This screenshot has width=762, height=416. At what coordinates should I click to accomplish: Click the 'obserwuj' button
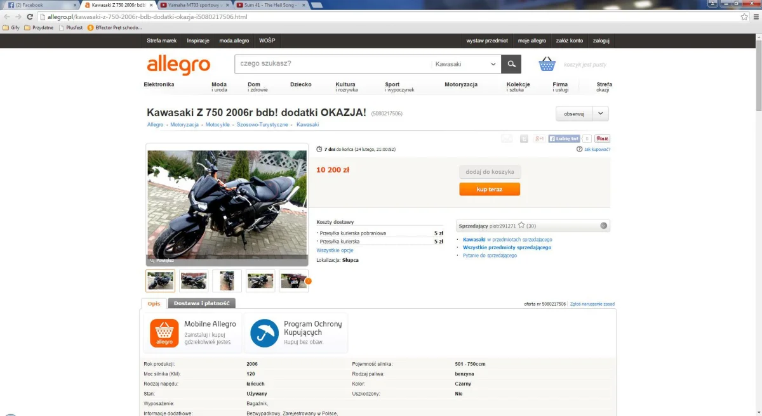(574, 114)
